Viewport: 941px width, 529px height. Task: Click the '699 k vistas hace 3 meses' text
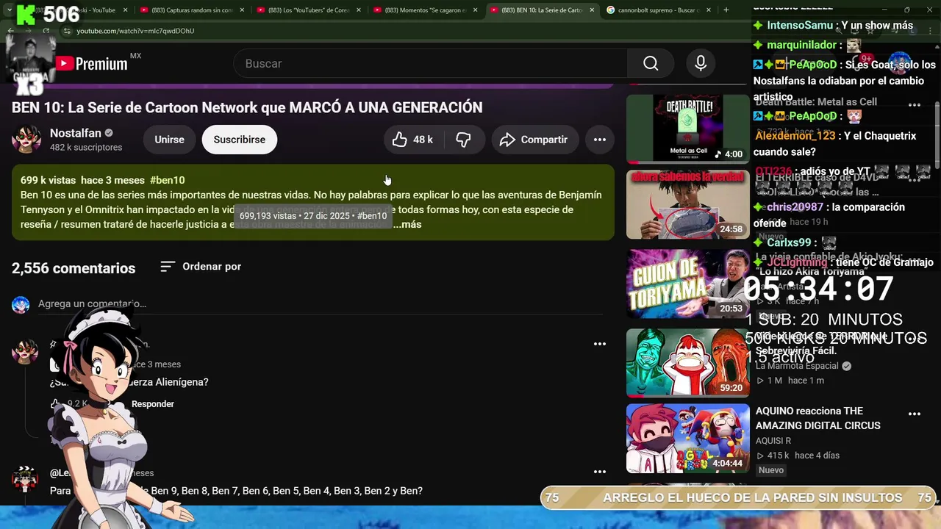(82, 180)
